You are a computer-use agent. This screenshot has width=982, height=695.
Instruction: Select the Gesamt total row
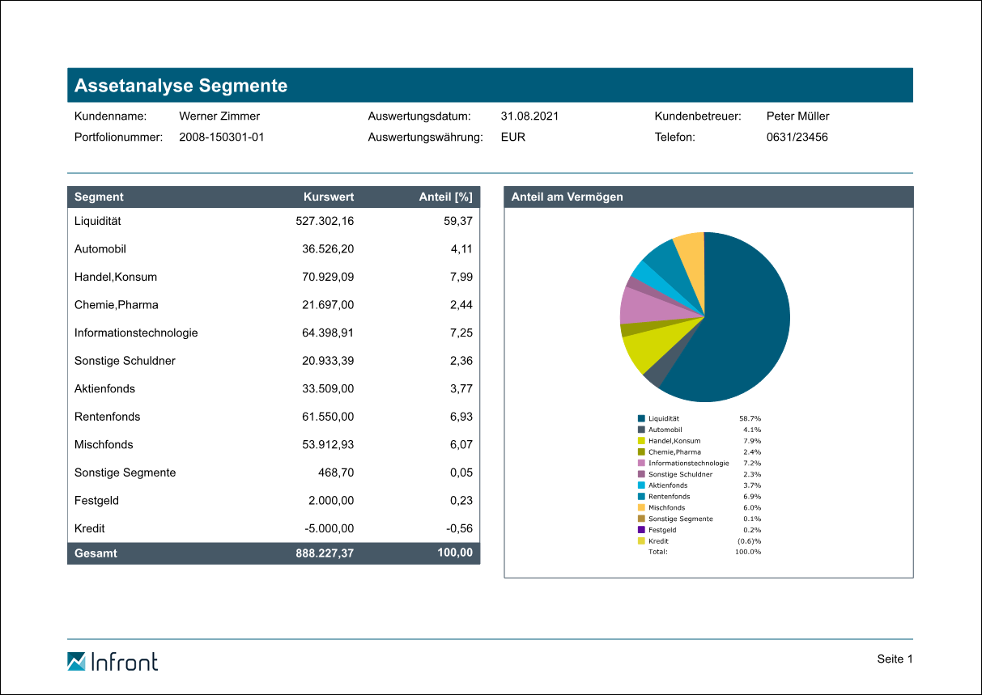pos(274,553)
